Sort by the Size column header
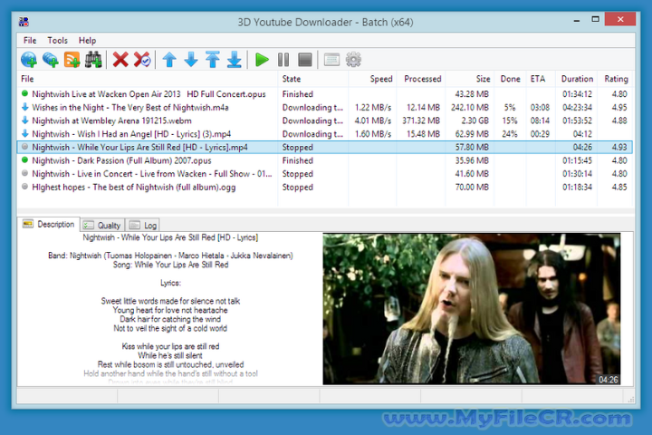 [x=469, y=79]
